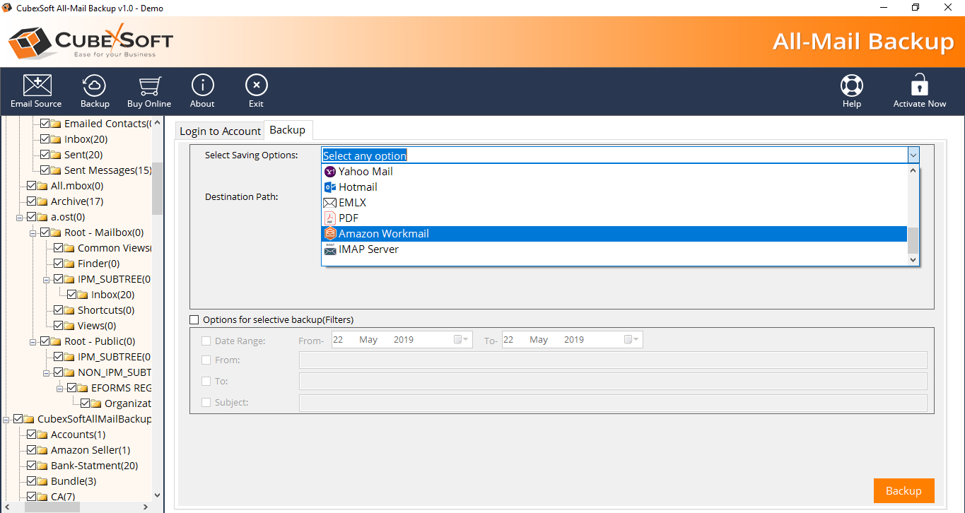The height and width of the screenshot is (513, 965).
Task: Choose PDF from saving options
Action: [614, 218]
